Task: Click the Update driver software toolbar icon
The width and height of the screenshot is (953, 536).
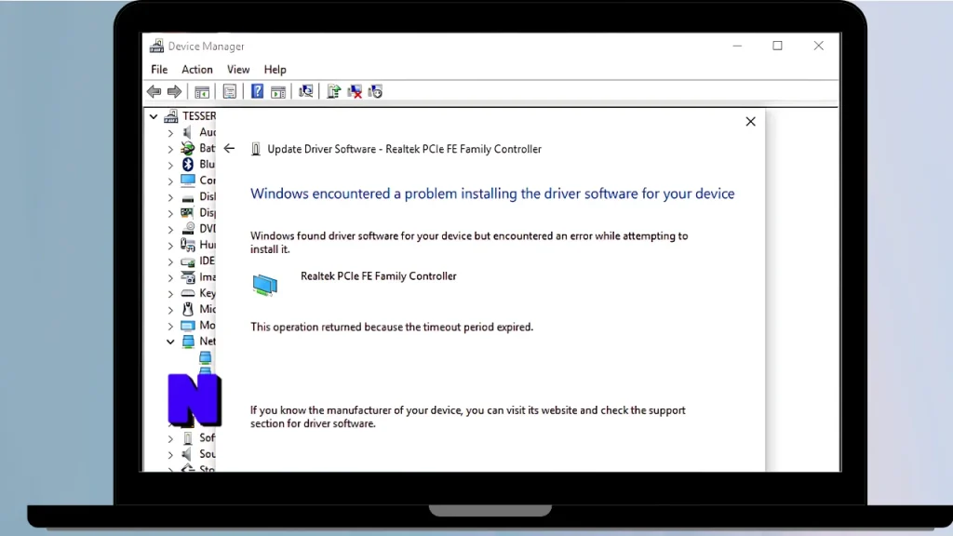Action: tap(334, 92)
